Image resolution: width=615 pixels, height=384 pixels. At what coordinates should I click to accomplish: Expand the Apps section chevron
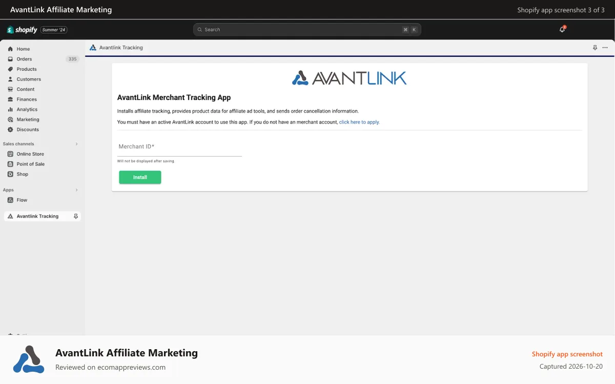[x=77, y=190]
